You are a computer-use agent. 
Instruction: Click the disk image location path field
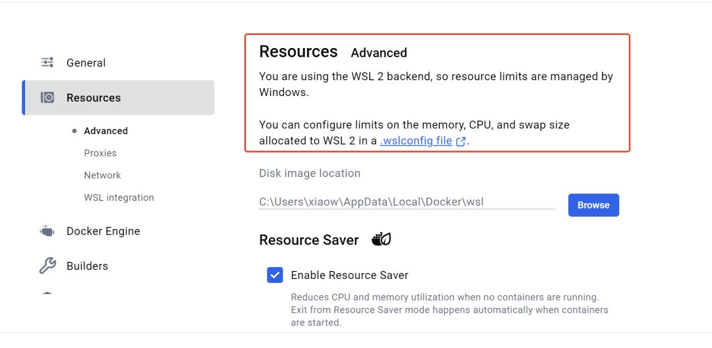pyautogui.click(x=407, y=202)
